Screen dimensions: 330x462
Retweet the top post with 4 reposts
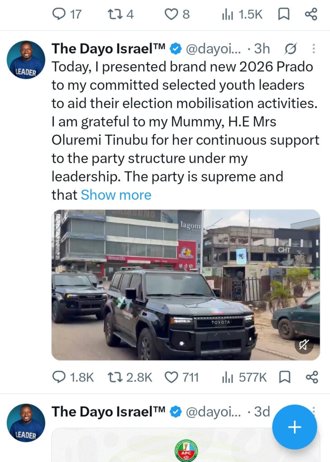click(x=121, y=14)
